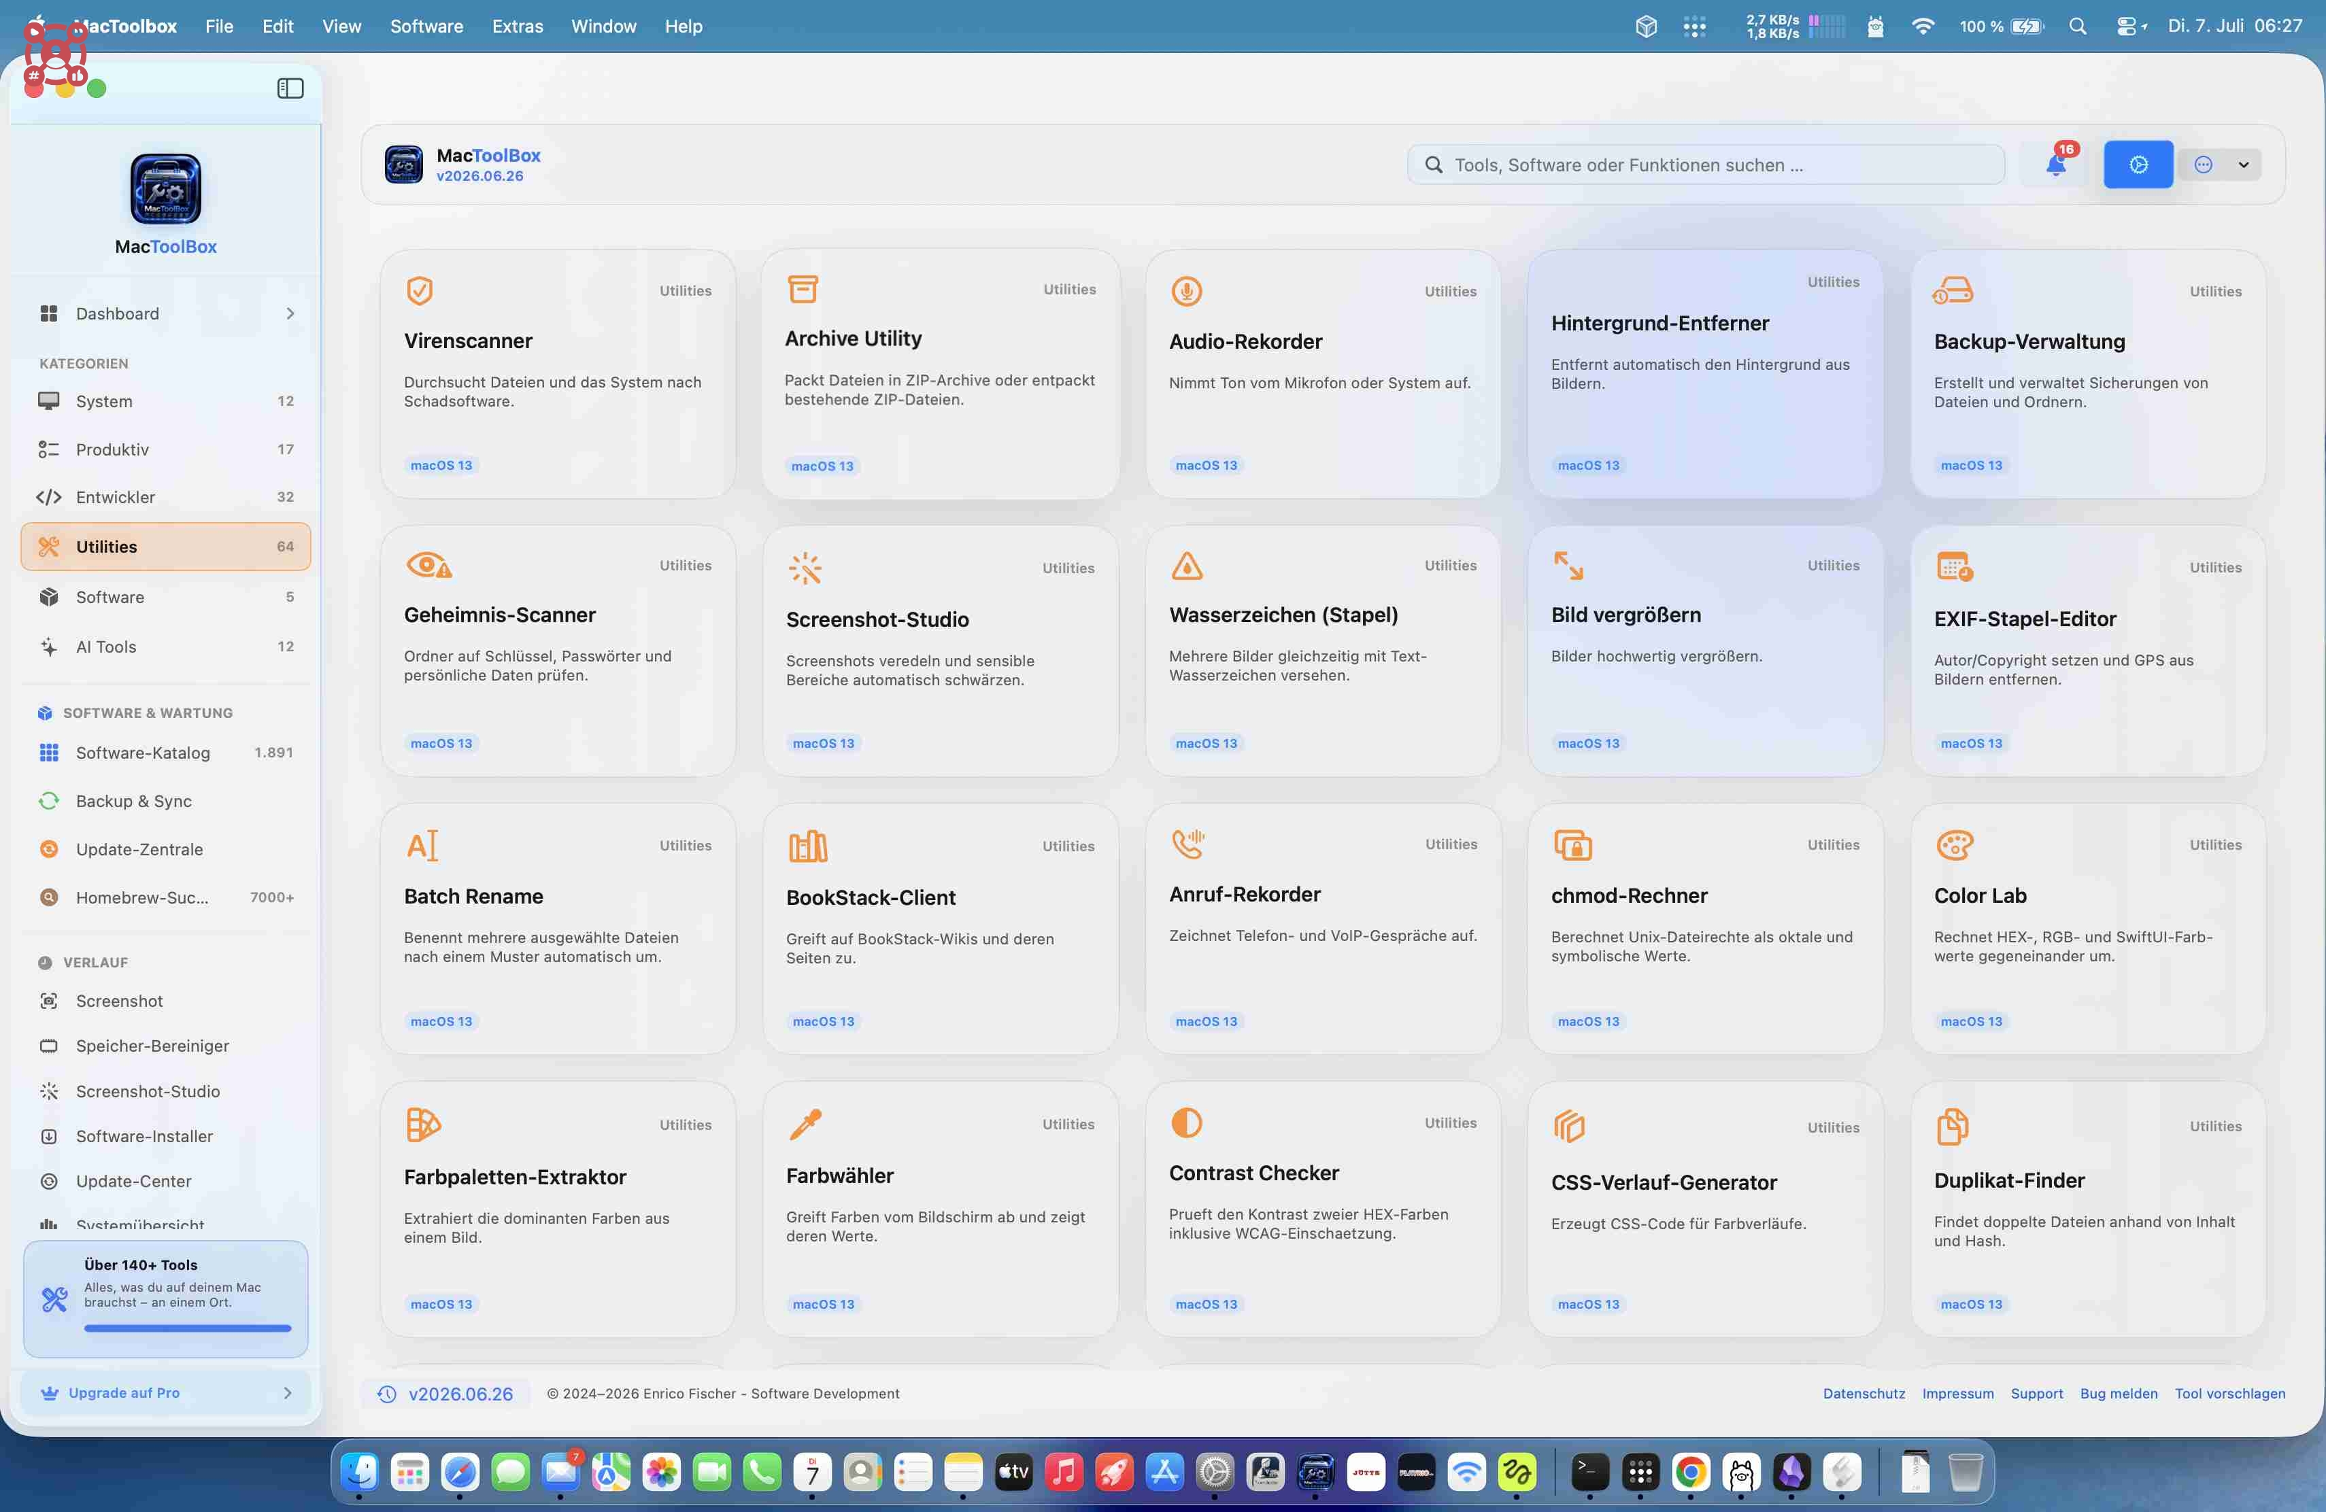Click the Farbpaletten-Extraktor swatch icon
Viewport: 2326px width, 1512px height.
[x=423, y=1124]
